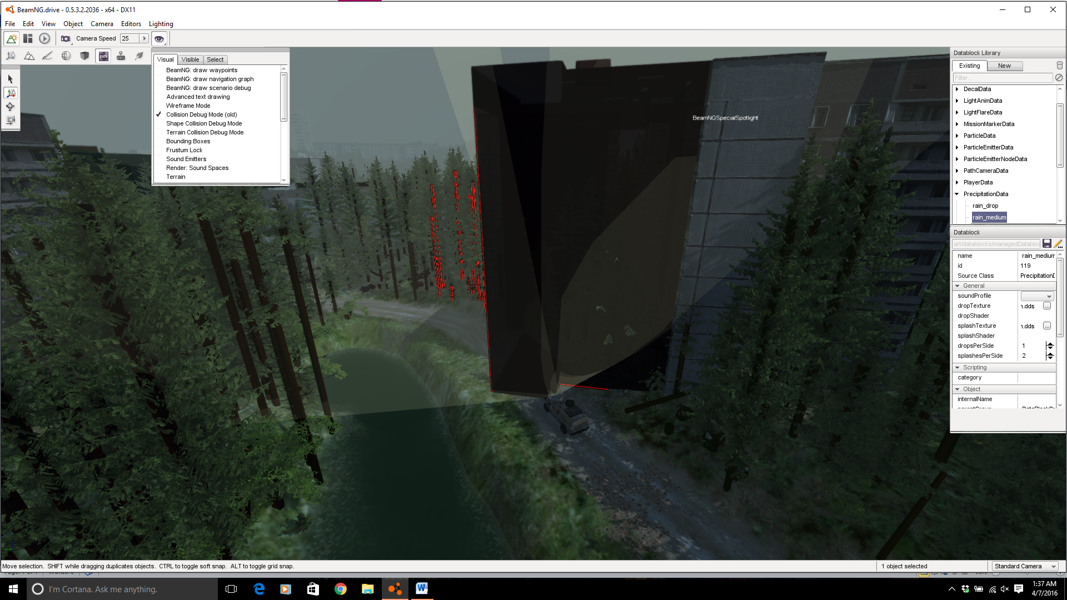This screenshot has width=1067, height=600.
Task: Open the Standard Camera dropdown
Action: click(1025, 566)
